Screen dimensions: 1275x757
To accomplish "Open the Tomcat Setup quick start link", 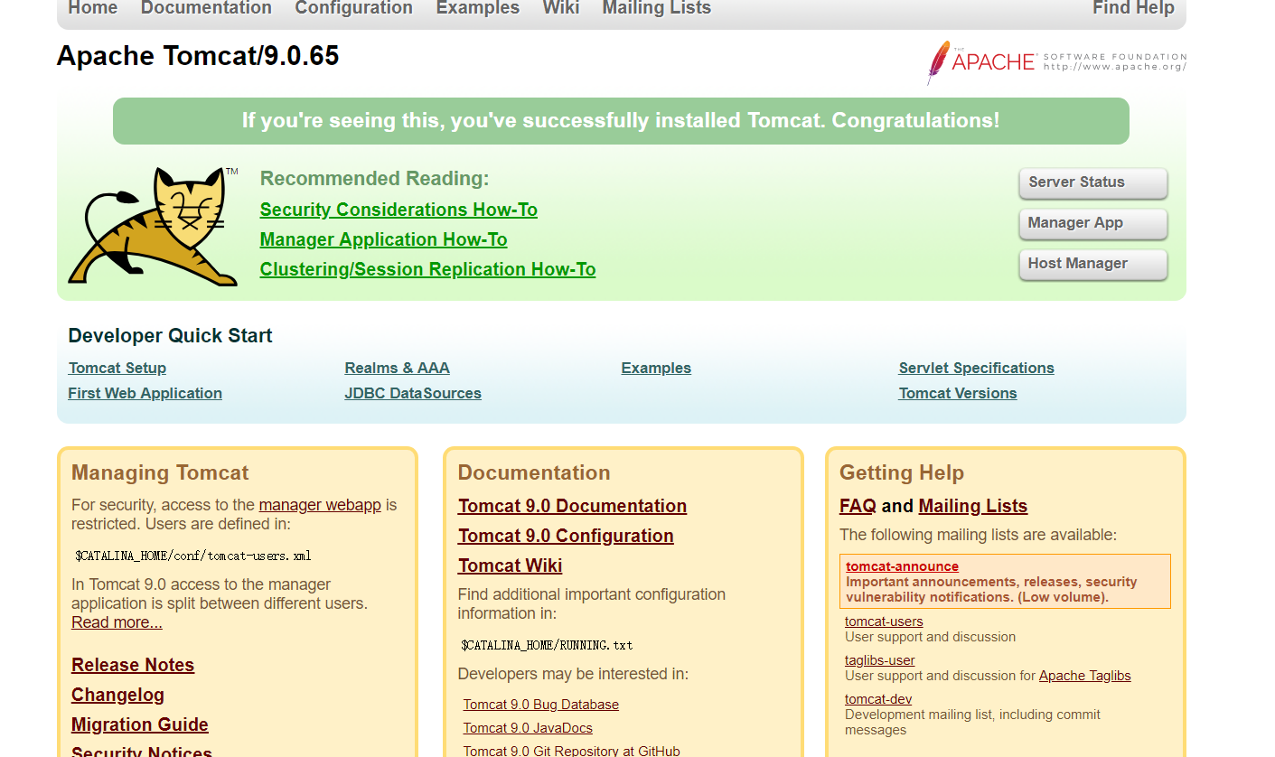I will (117, 368).
